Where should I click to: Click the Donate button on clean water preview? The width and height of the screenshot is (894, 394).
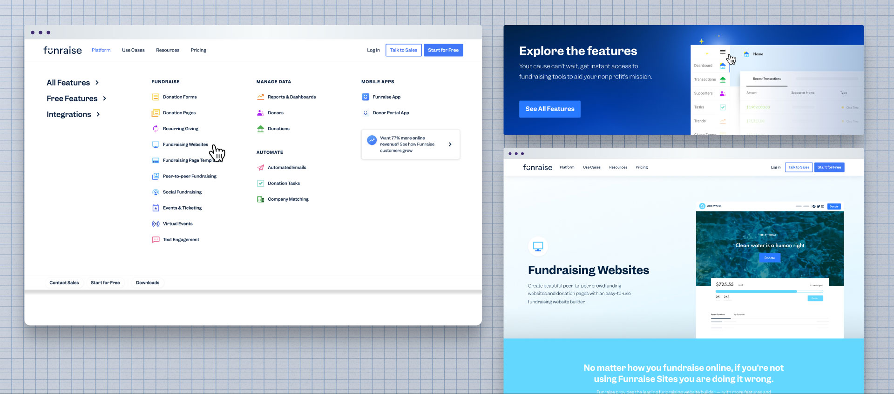770,258
